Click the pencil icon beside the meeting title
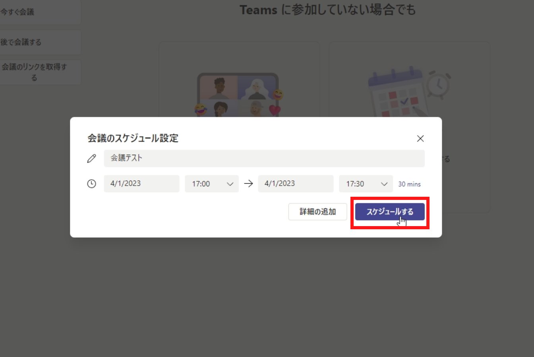The height and width of the screenshot is (357, 534). [x=91, y=159]
